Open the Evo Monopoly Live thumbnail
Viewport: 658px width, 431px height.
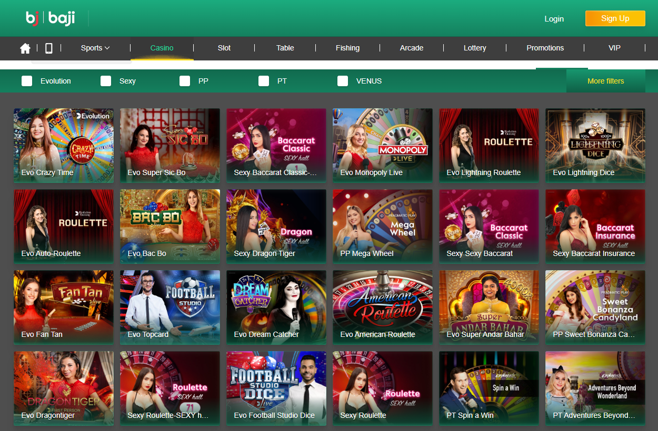tap(383, 146)
